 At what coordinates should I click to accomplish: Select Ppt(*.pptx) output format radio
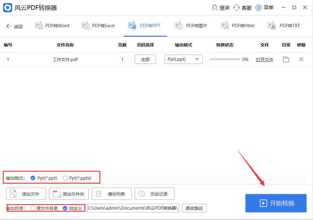[x=65, y=178]
